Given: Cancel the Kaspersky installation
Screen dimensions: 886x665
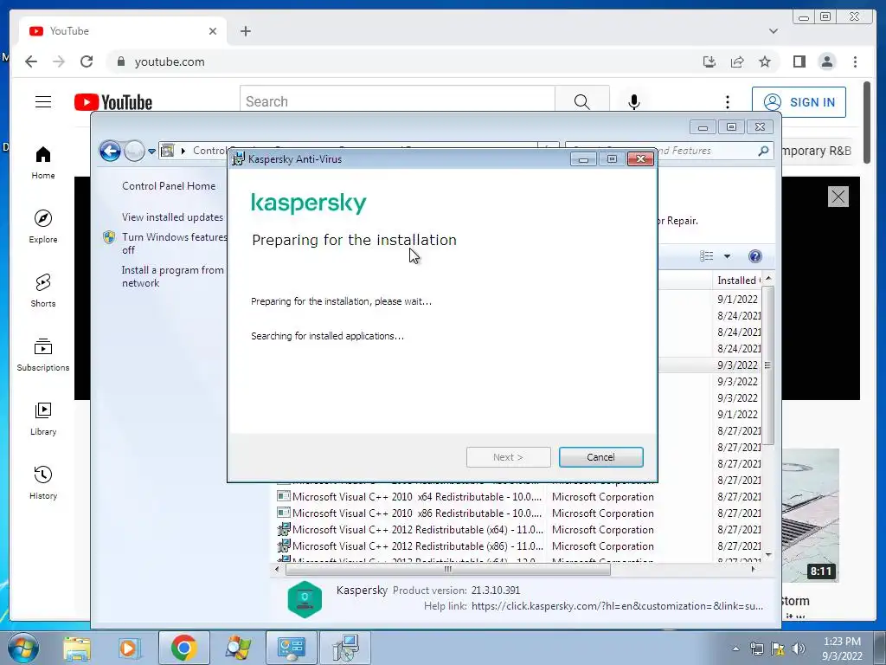Looking at the screenshot, I should [x=600, y=457].
